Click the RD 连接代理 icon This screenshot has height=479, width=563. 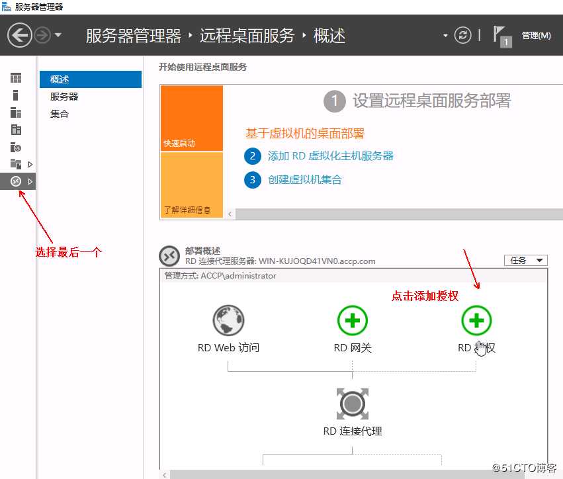coord(352,404)
